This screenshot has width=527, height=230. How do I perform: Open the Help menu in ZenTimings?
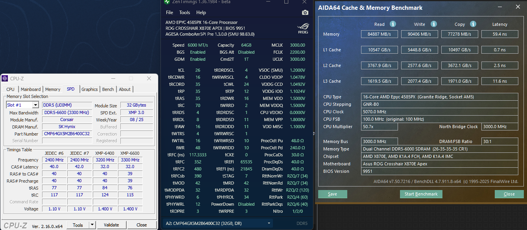pos(201,13)
